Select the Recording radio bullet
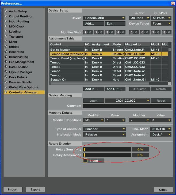The height and width of the screenshot is (195, 176). tap(6, 51)
